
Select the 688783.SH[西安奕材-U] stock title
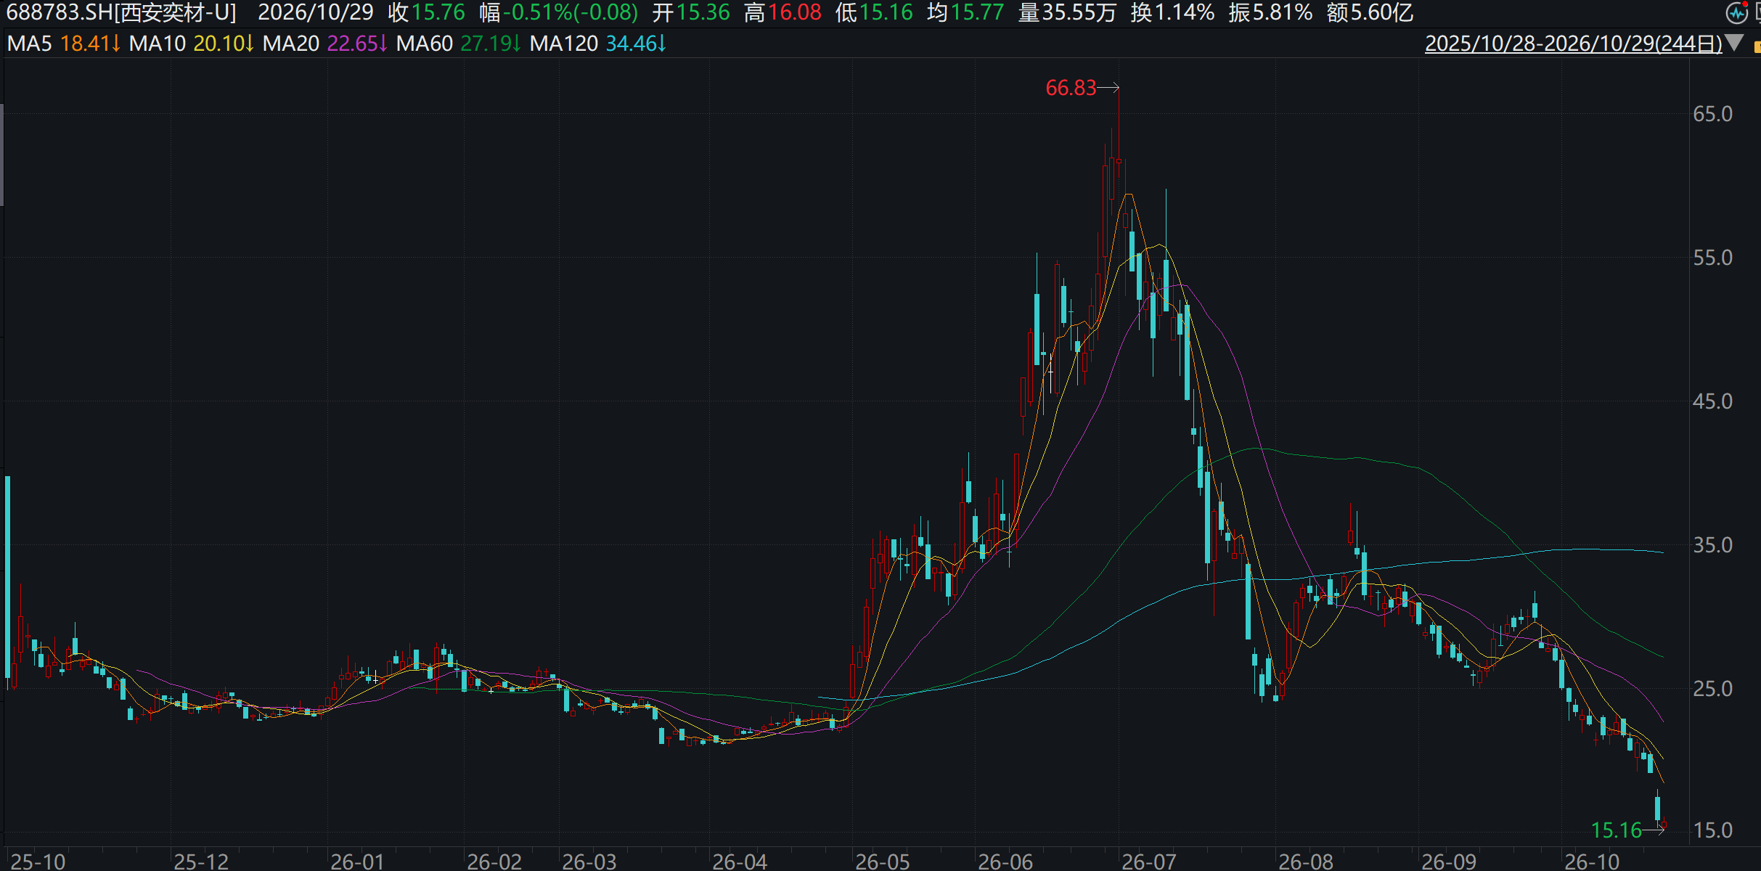[121, 12]
